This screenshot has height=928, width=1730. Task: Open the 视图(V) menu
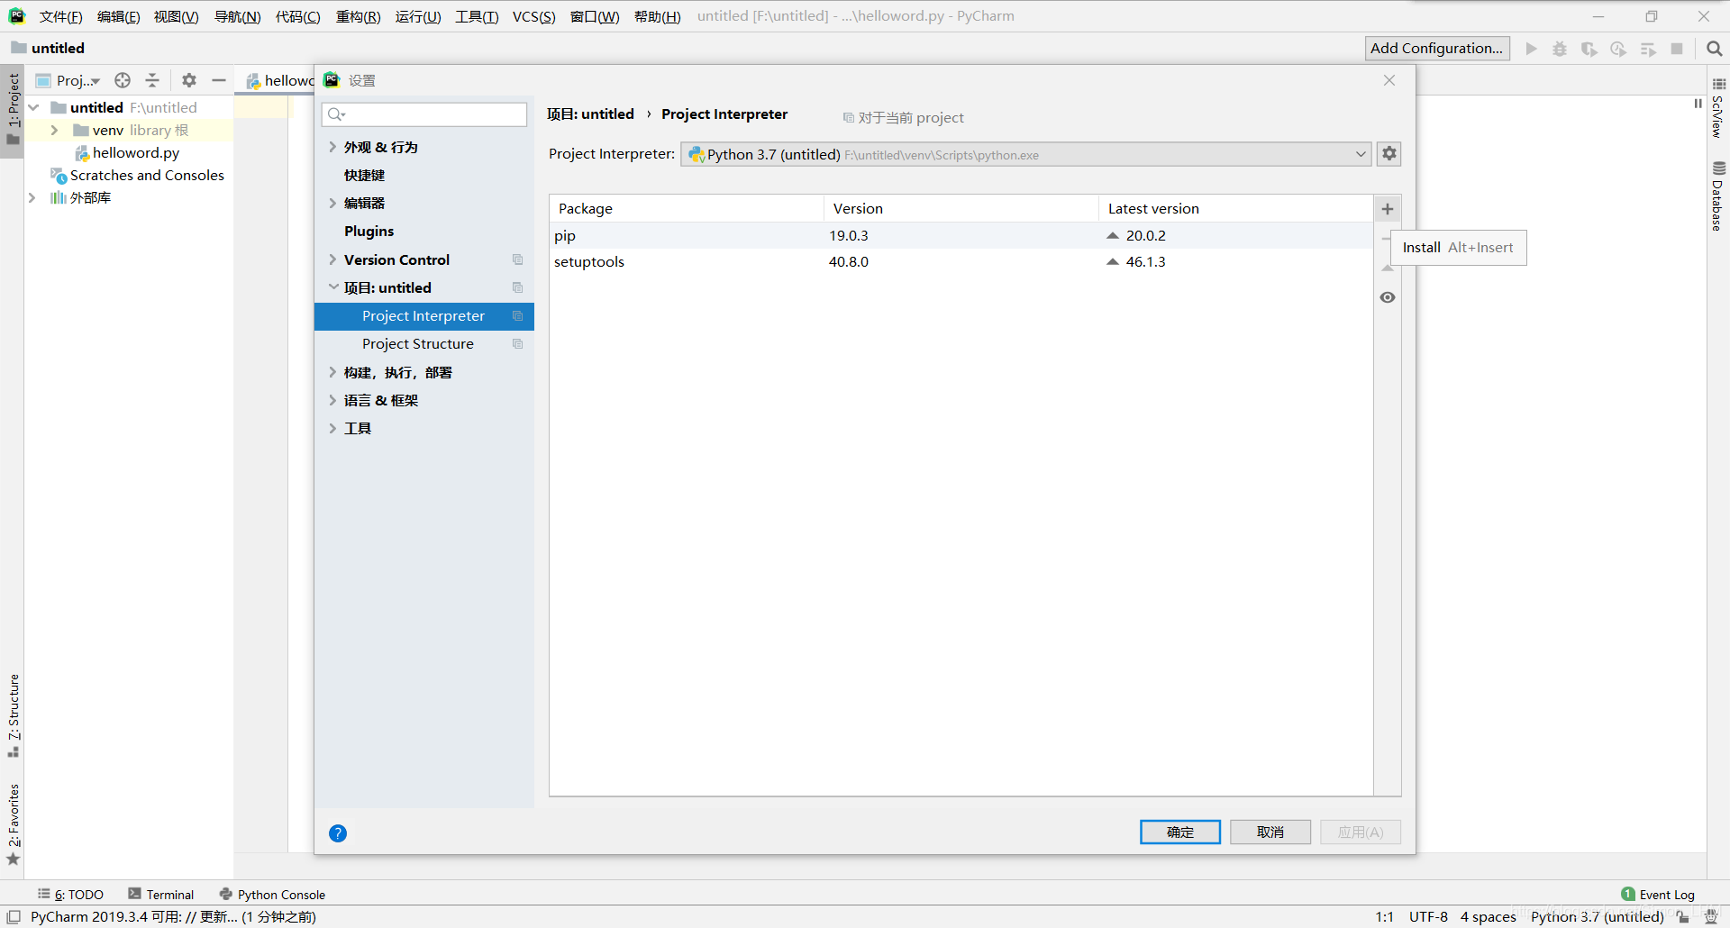coord(176,16)
